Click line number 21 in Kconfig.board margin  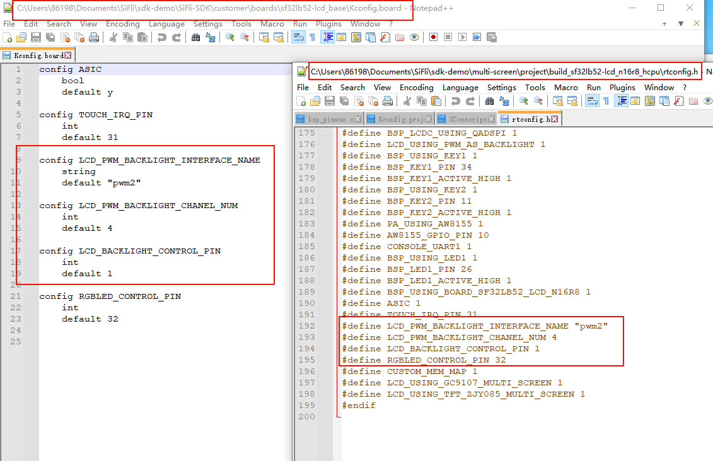coord(16,296)
